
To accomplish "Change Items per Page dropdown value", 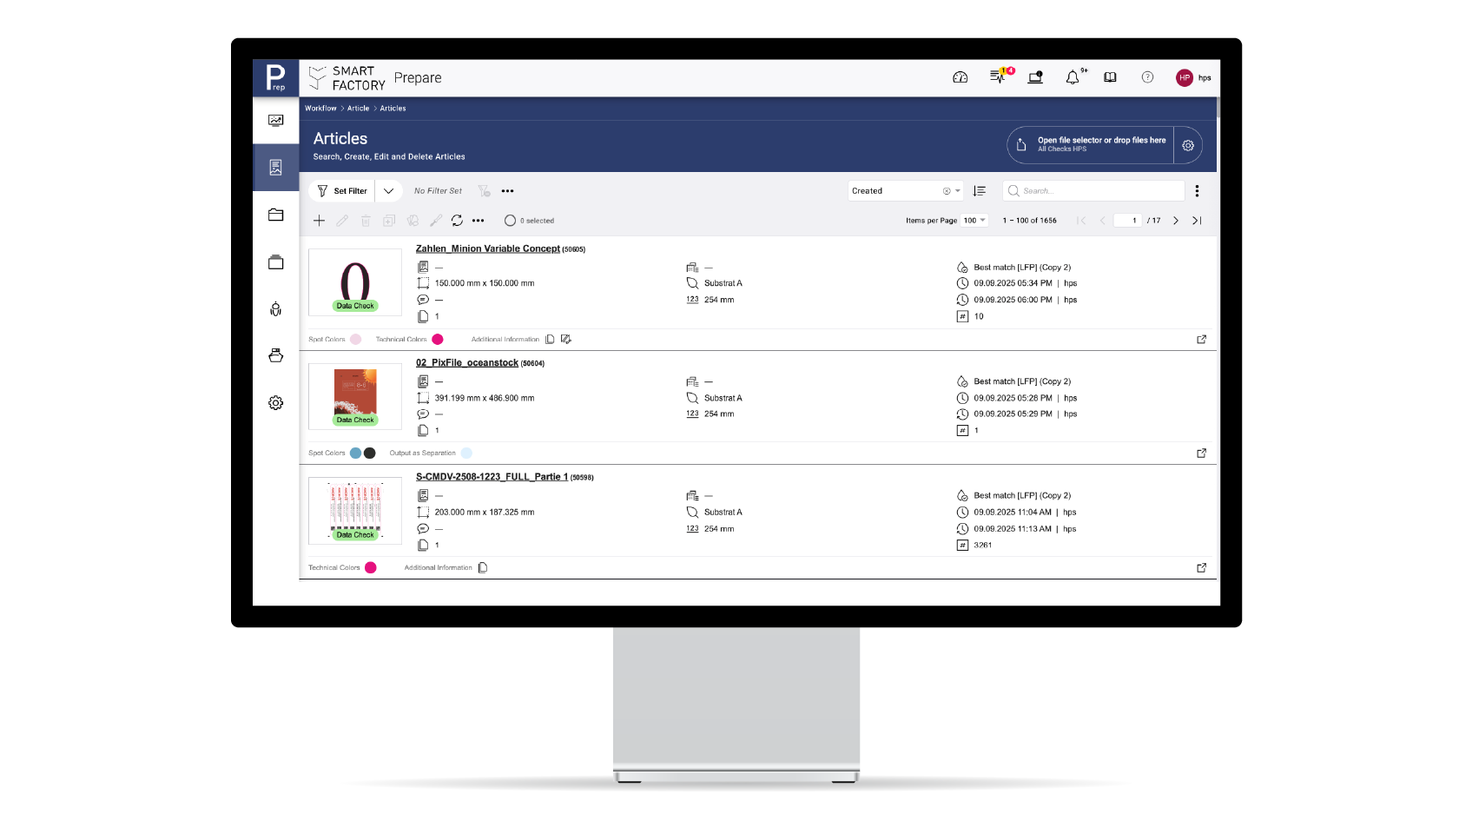I will [x=974, y=221].
